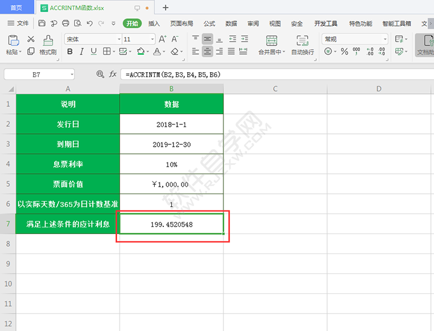434x331 pixels.
Task: Open the 公式 (Formulas) ribbon tab
Action: tap(209, 24)
